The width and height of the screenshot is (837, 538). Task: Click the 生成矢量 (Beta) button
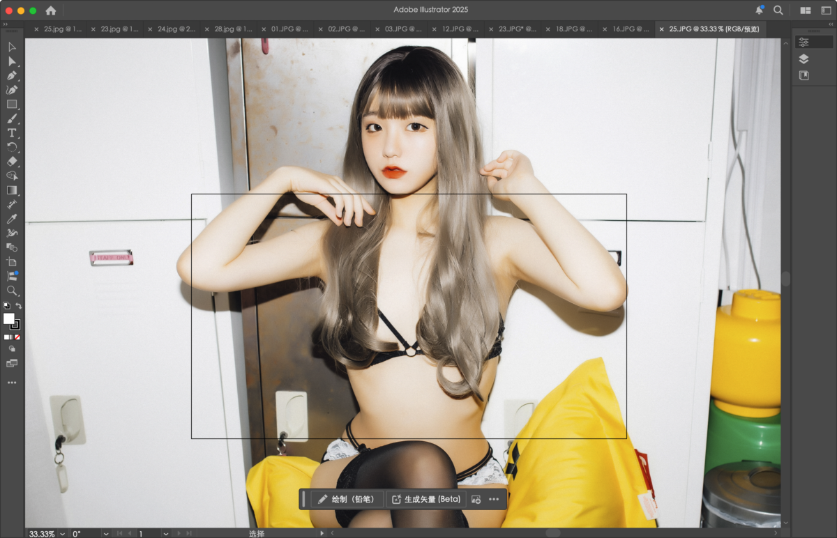click(x=426, y=499)
